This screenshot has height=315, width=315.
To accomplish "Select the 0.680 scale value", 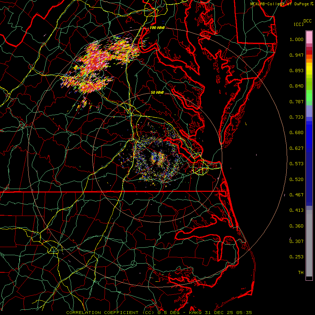I will 296,133.
